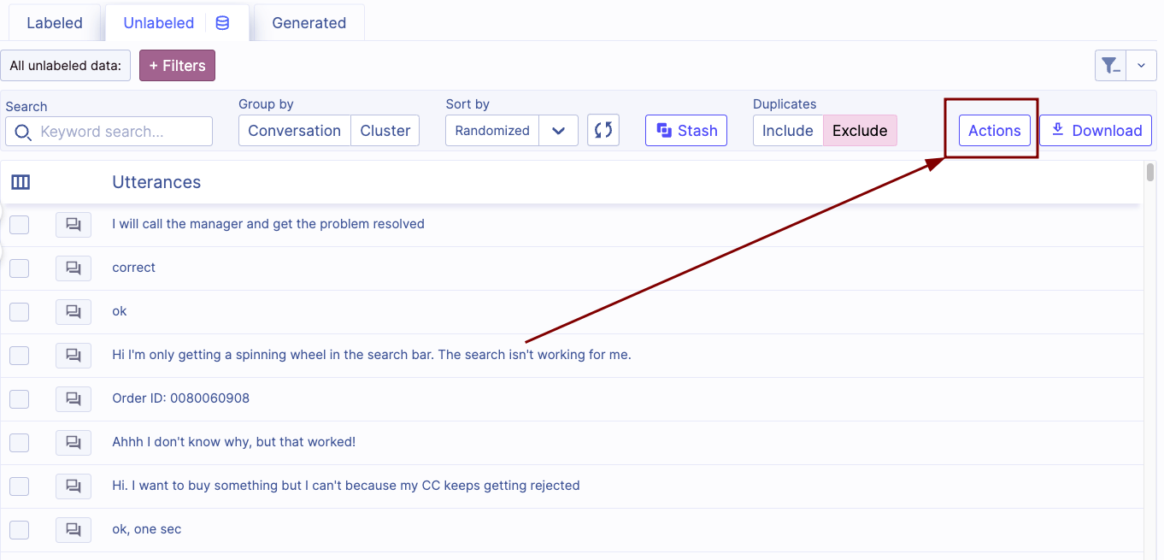
Task: Select checkbox for 'Ahhh I don't know why' row
Action: tap(19, 443)
